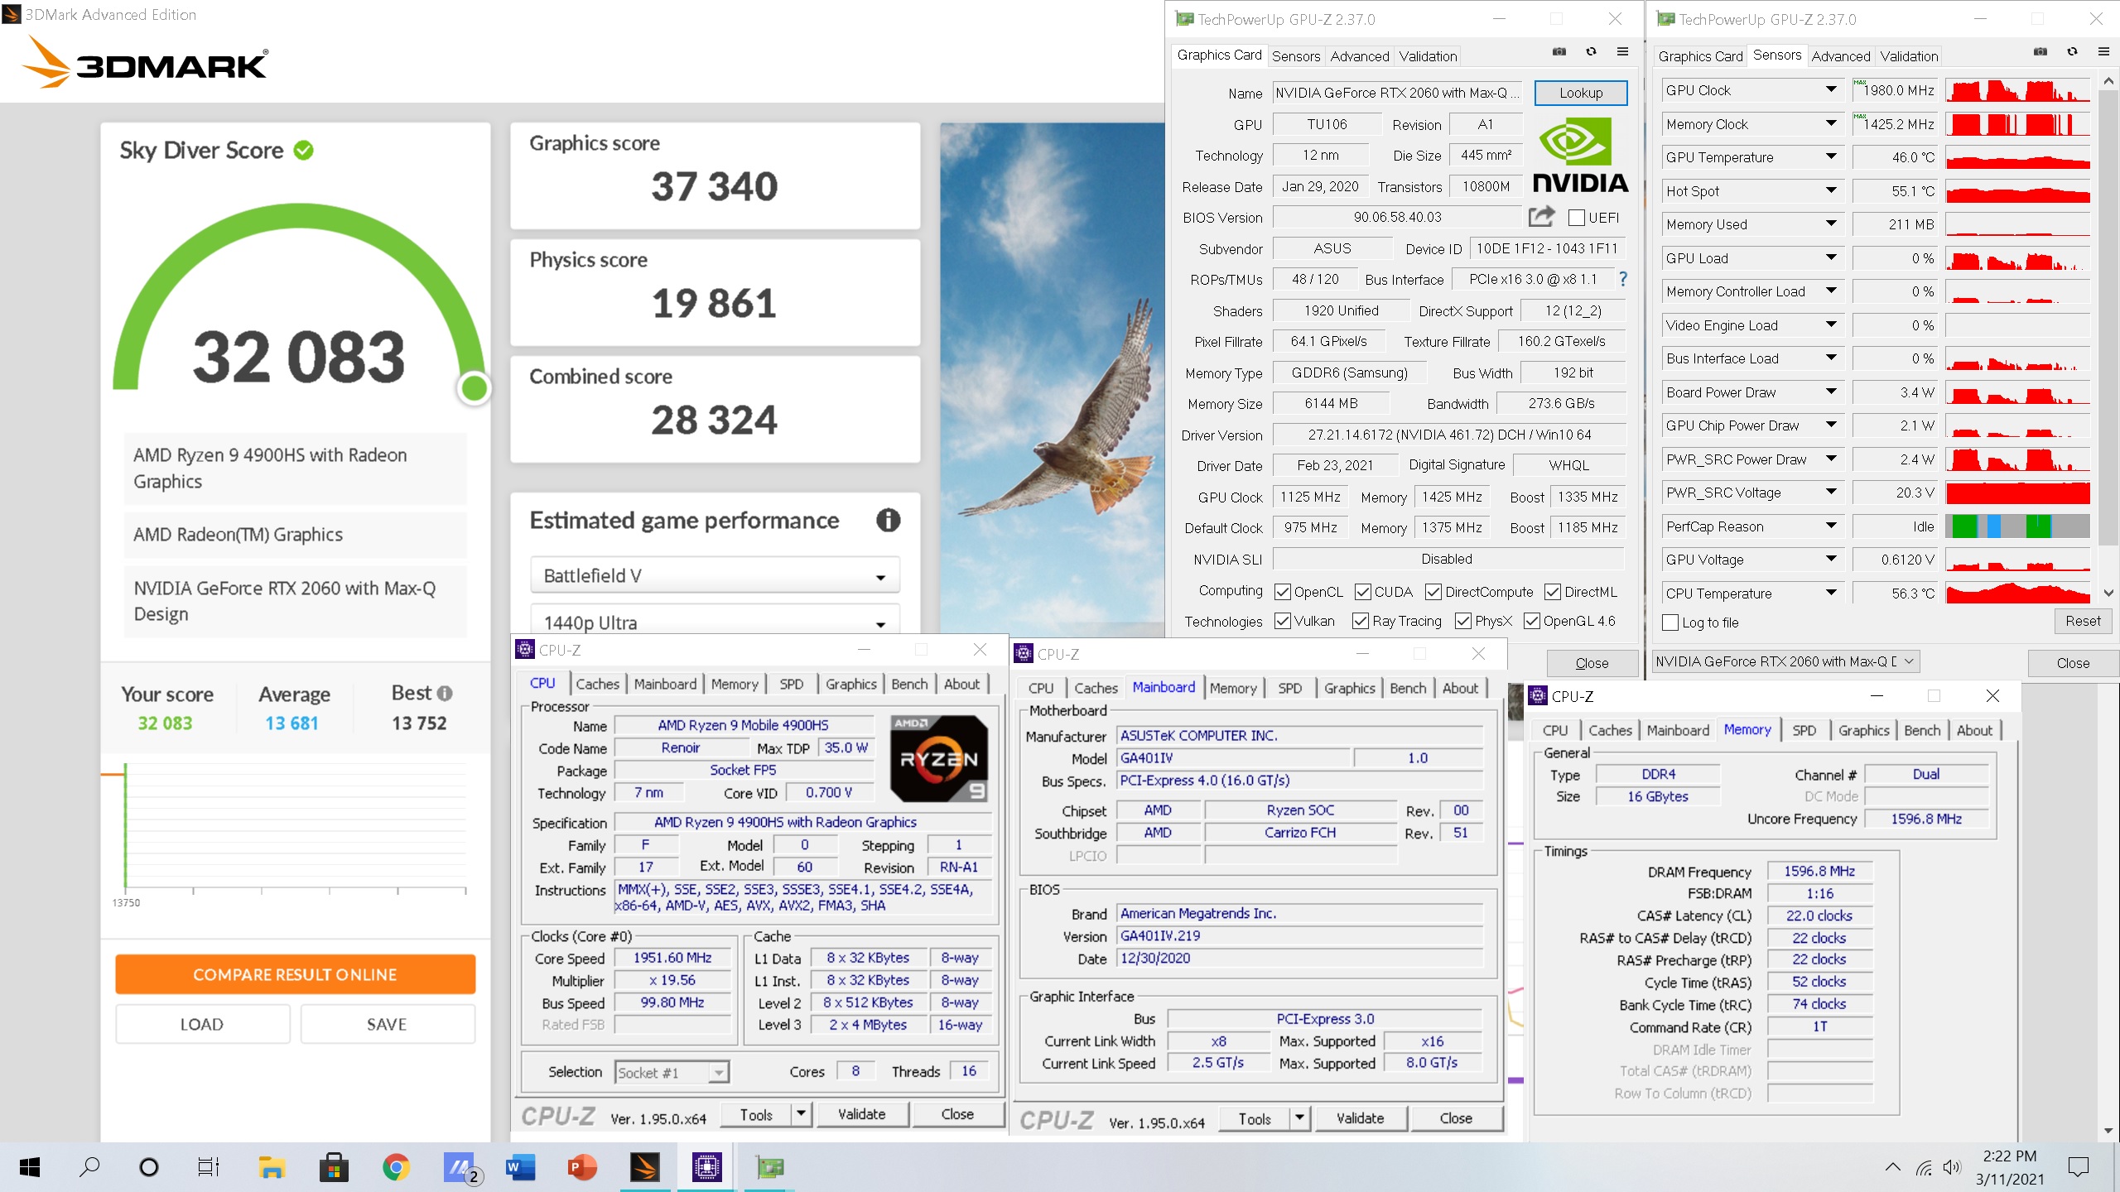Click the PWR_SRC Voltage red graph

2017,493
